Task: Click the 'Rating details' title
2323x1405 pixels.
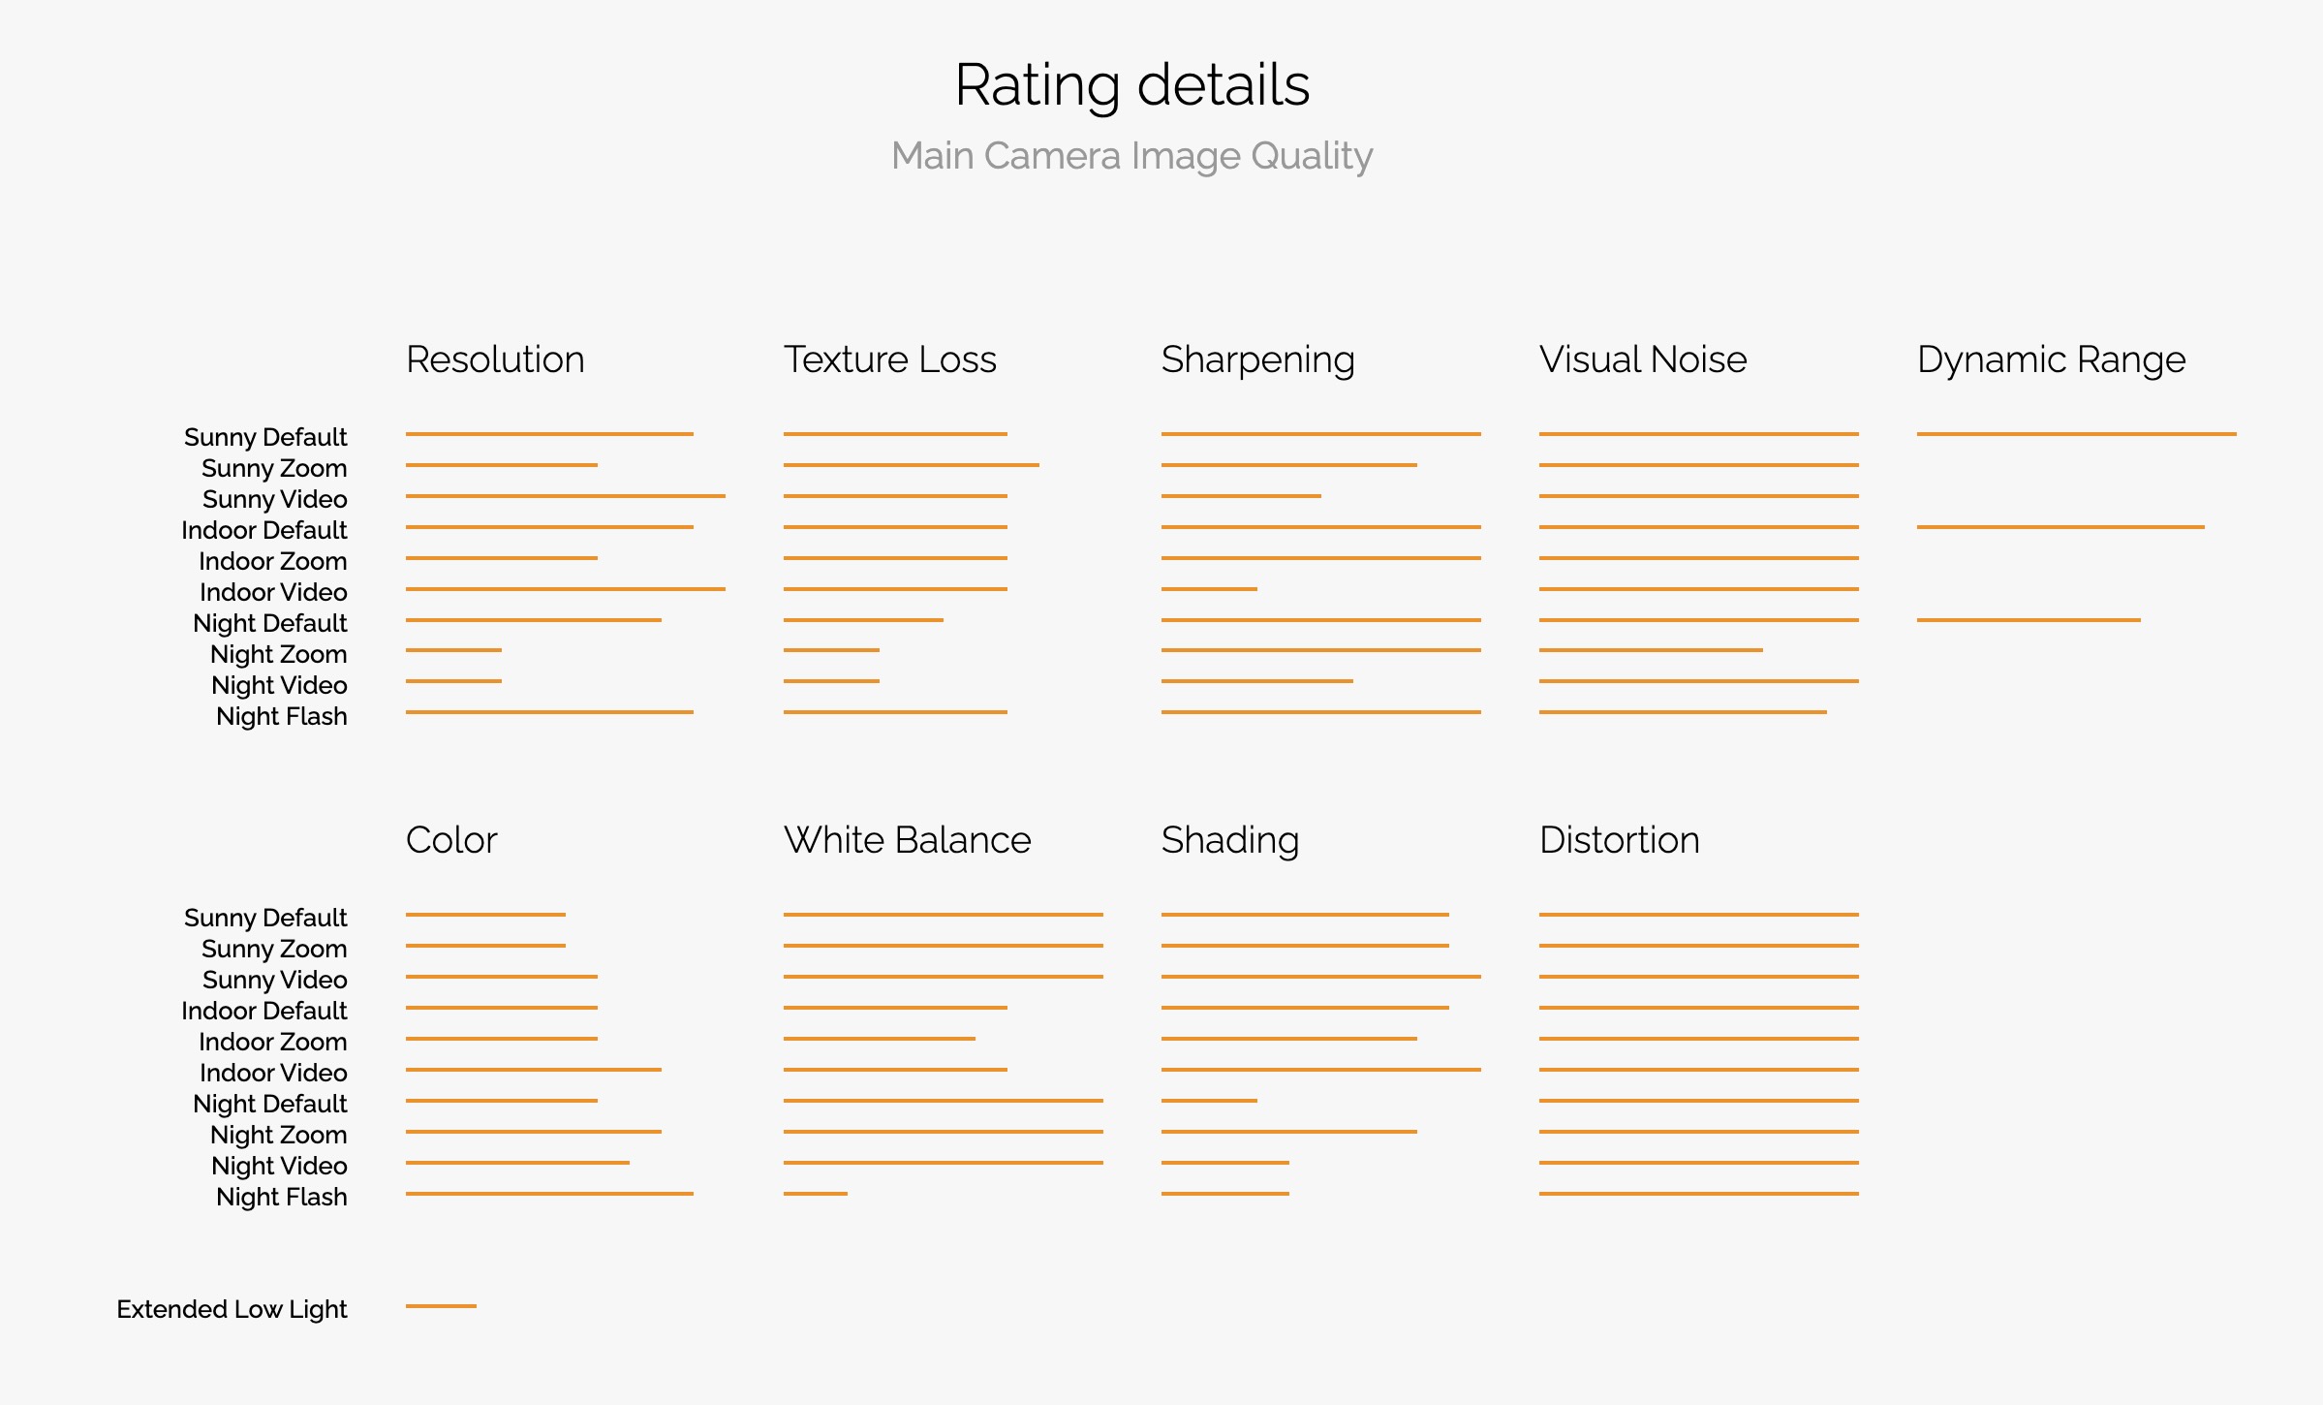Action: (1131, 85)
